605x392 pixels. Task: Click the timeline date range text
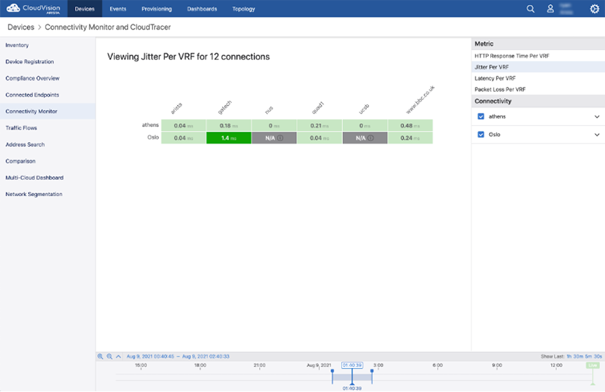click(178, 356)
